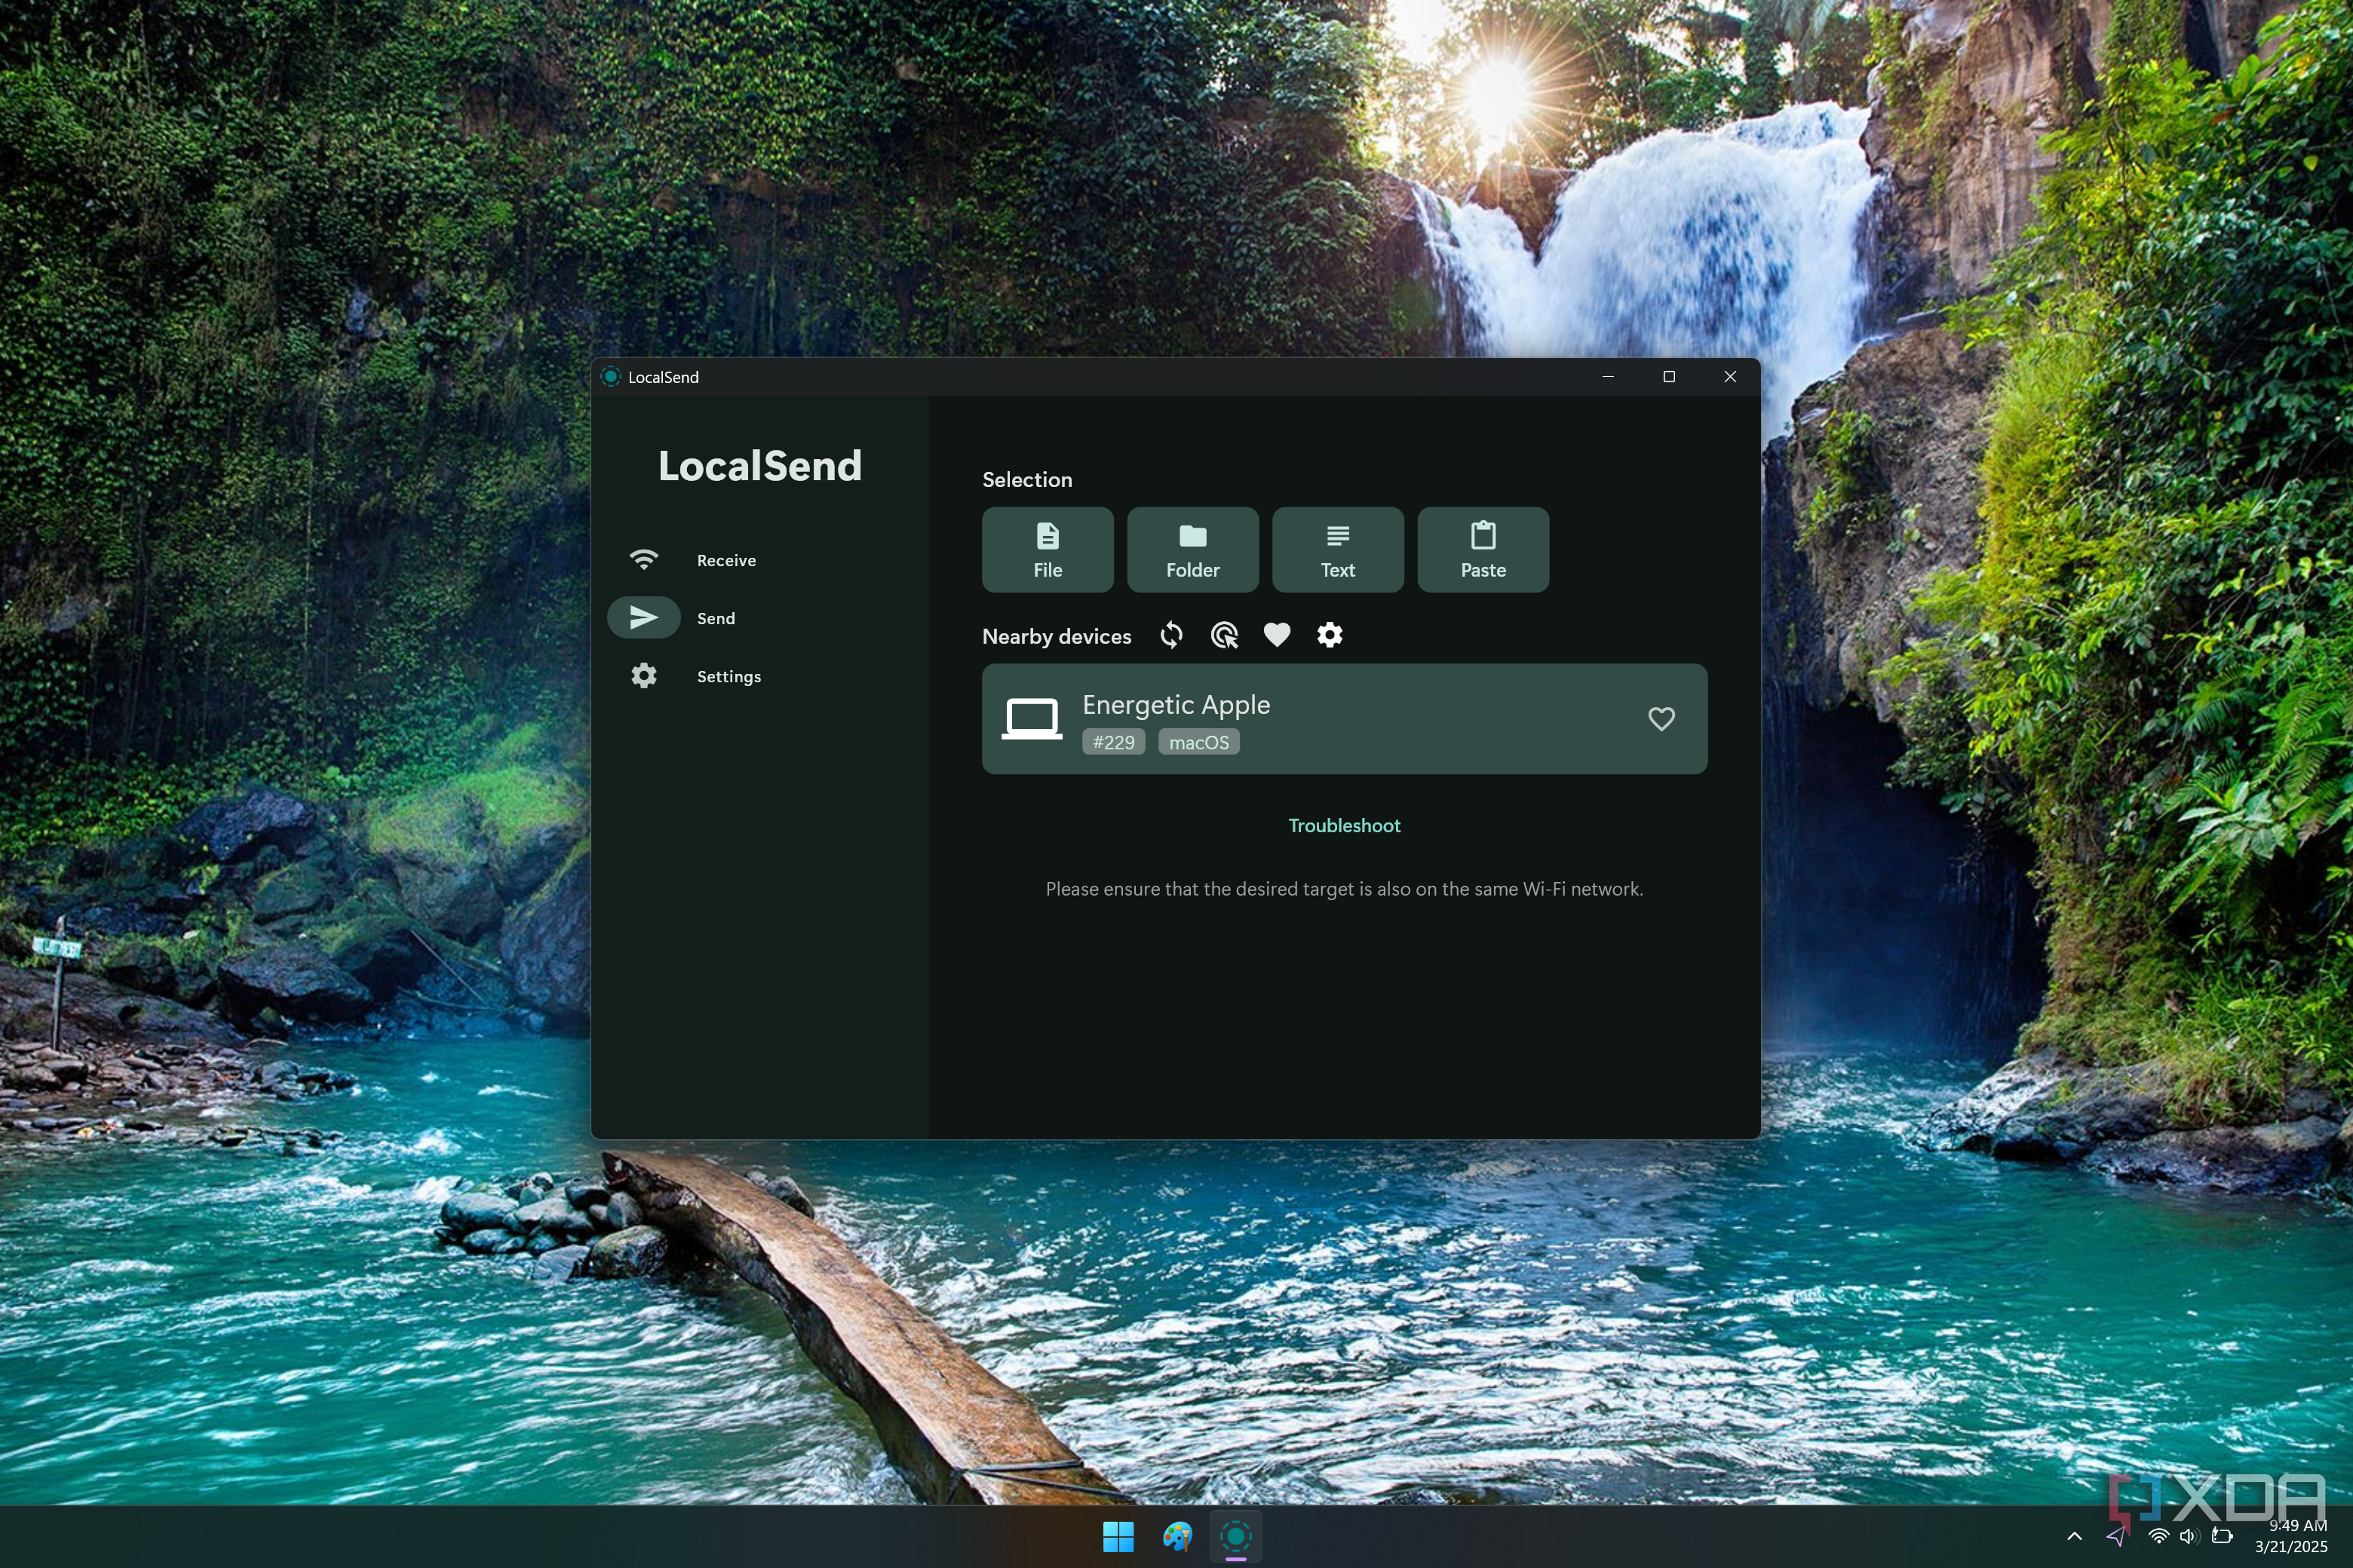This screenshot has height=1568, width=2353.
Task: Click Paste to send clipboard contents
Action: (x=1483, y=549)
